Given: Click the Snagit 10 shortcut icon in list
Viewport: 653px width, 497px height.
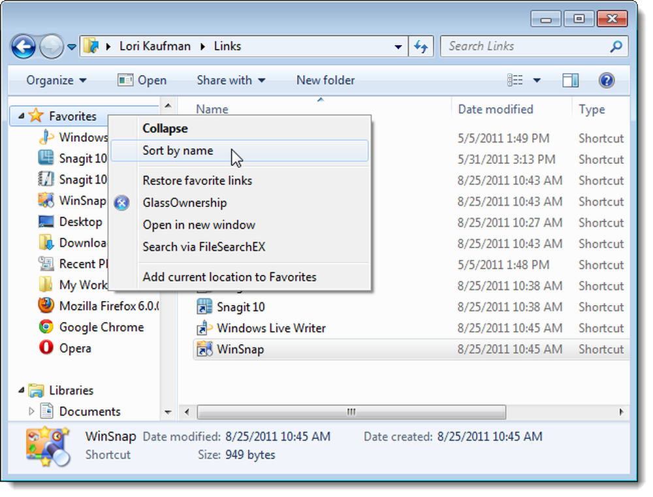Looking at the screenshot, I should coord(204,306).
